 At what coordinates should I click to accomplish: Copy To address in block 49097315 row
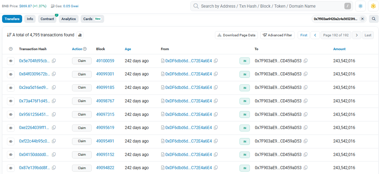click(306, 114)
